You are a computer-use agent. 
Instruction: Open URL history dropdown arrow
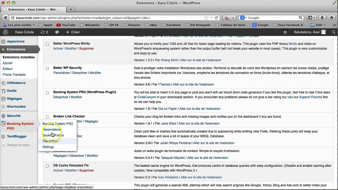(x=212, y=18)
